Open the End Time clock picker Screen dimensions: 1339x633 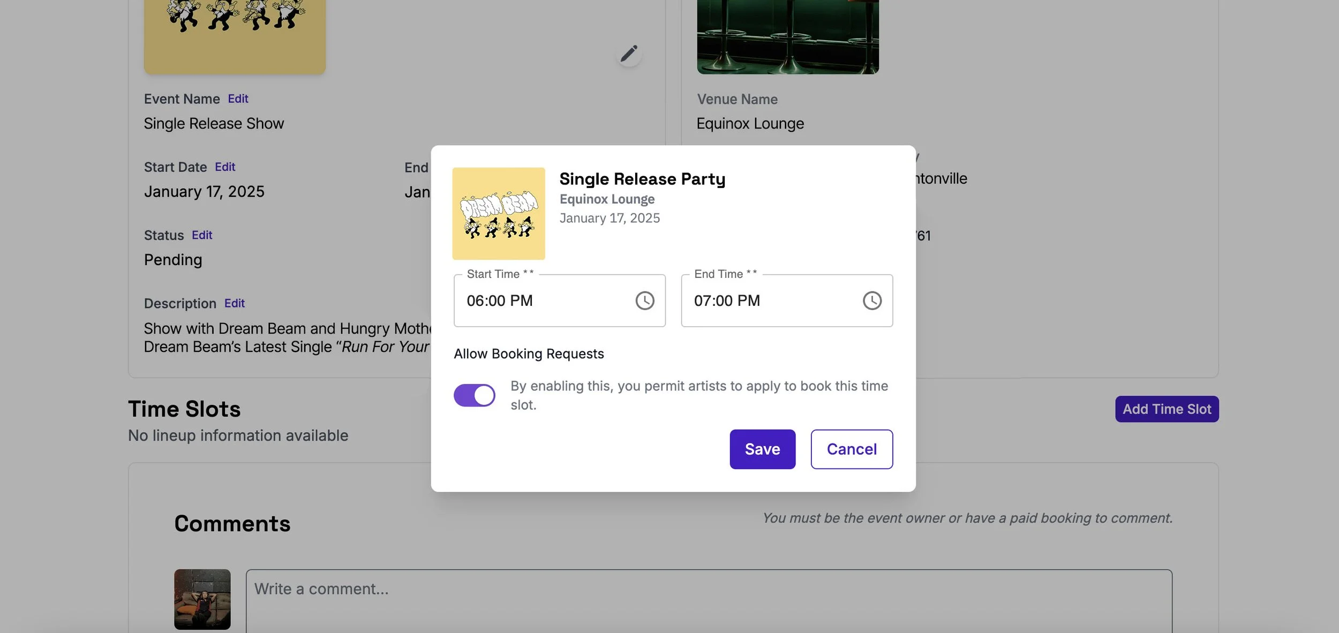pyautogui.click(x=871, y=300)
